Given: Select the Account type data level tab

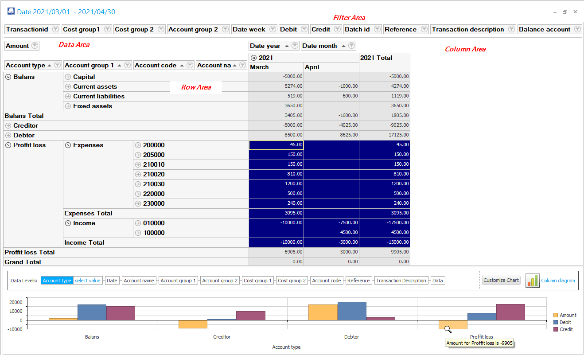Looking at the screenshot, I should click(57, 280).
